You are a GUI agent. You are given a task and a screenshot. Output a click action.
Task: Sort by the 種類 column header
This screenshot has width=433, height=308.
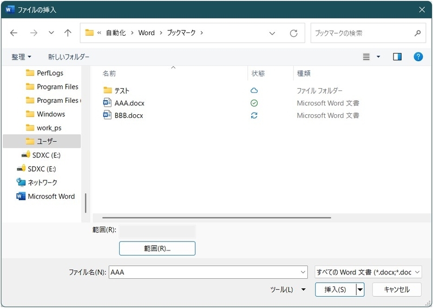pyautogui.click(x=304, y=74)
